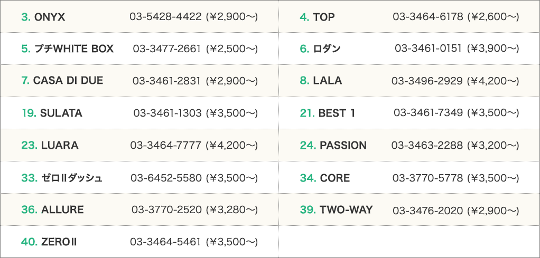
Task: Click phone number 03-3476-2020
Action: click(428, 211)
